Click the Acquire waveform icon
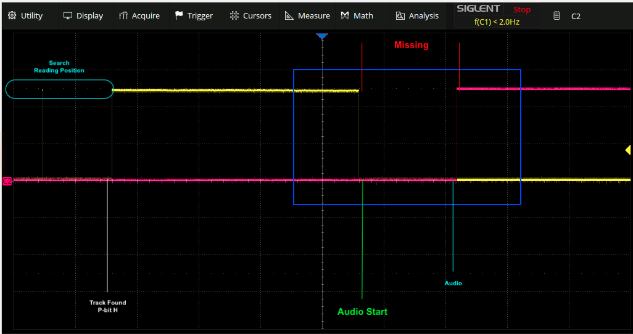 (123, 15)
